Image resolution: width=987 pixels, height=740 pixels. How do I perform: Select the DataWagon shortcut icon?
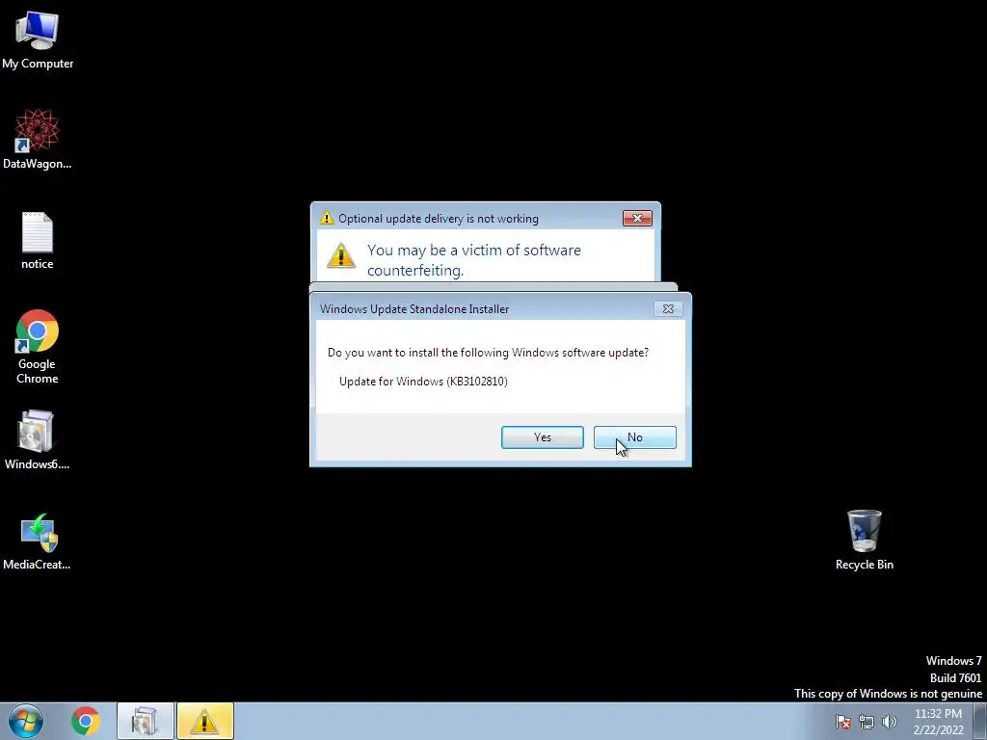point(38,139)
